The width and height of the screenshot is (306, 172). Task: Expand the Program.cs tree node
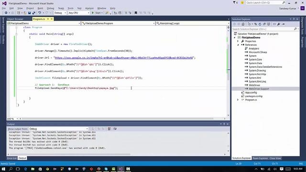pyautogui.click(x=238, y=100)
